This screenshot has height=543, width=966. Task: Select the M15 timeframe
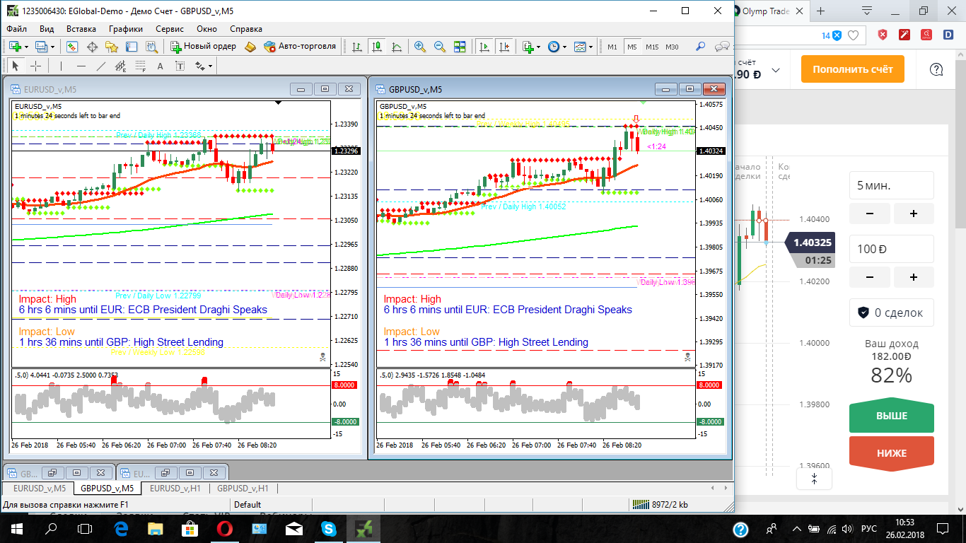coord(652,47)
